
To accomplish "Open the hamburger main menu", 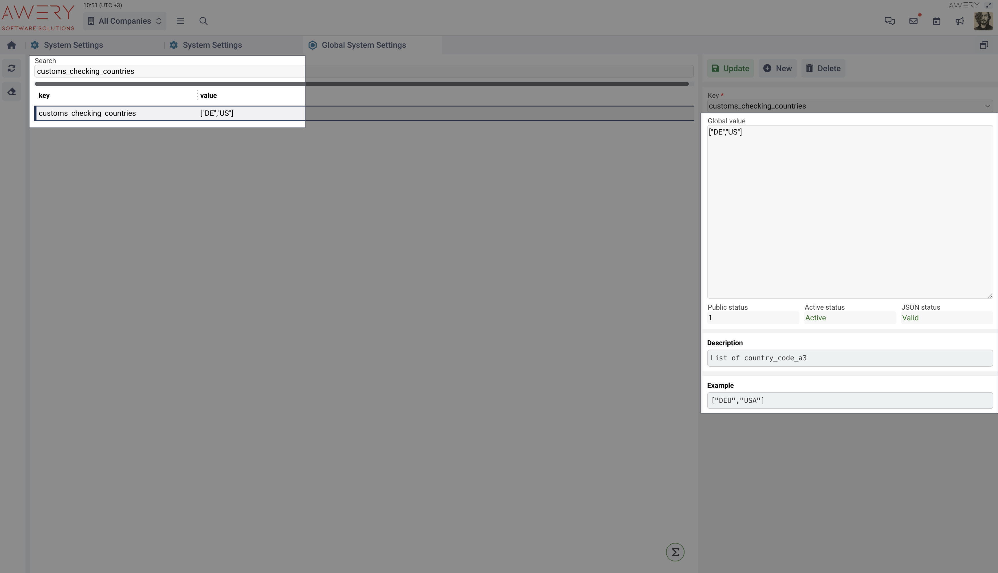I will (x=180, y=21).
